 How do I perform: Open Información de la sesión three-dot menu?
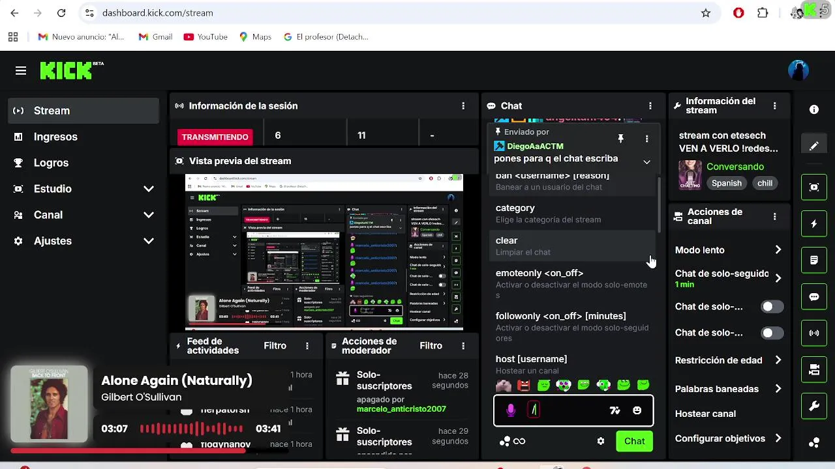(463, 106)
